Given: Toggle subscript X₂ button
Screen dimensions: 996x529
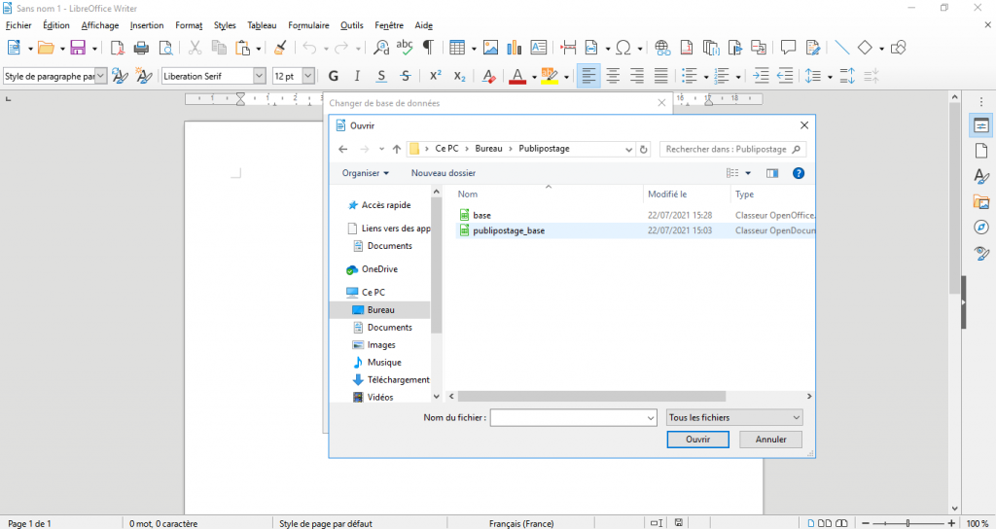Looking at the screenshot, I should tap(460, 76).
